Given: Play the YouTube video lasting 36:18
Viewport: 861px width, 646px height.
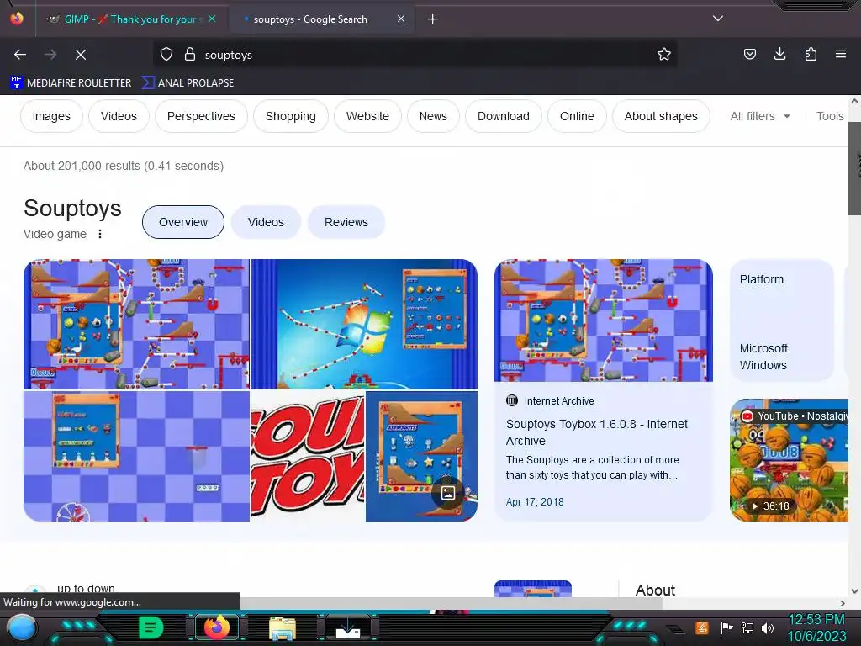Looking at the screenshot, I should (789, 460).
